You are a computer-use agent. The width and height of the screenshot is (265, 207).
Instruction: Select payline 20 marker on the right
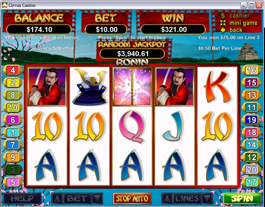[252, 170]
